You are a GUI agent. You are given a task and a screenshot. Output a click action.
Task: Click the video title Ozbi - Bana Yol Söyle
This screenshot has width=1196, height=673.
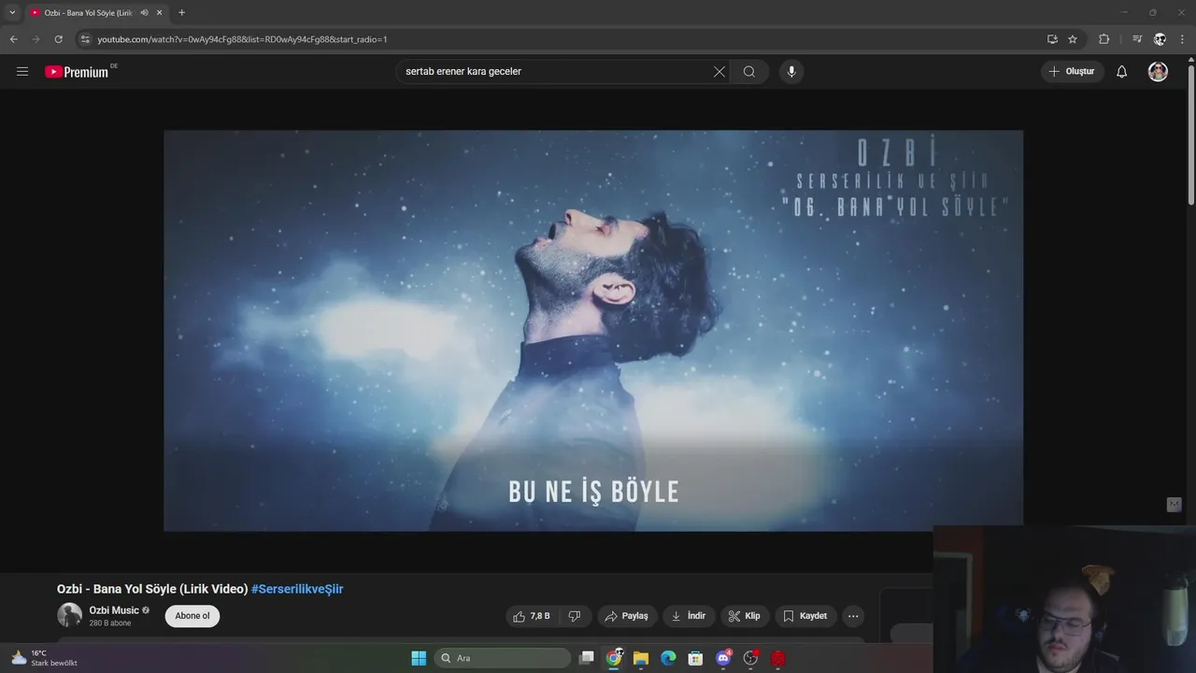pyautogui.click(x=152, y=589)
